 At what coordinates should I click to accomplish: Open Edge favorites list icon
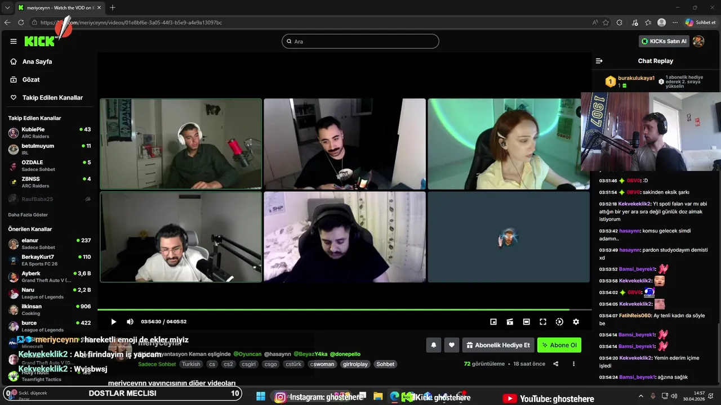(648, 22)
